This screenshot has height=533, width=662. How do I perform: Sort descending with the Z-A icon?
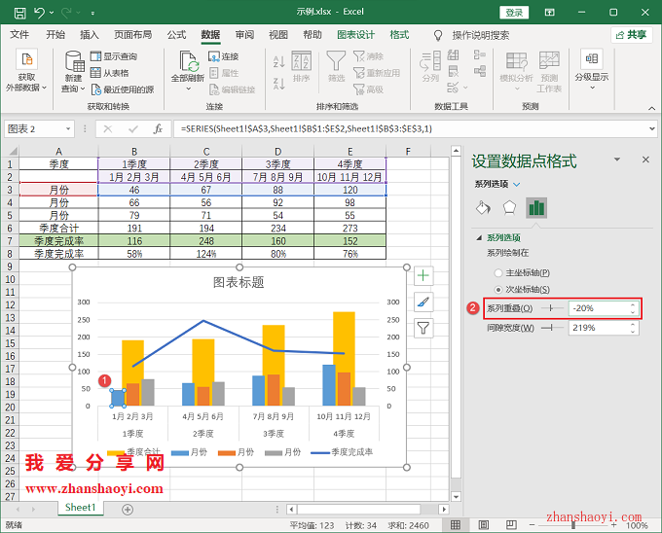(279, 84)
